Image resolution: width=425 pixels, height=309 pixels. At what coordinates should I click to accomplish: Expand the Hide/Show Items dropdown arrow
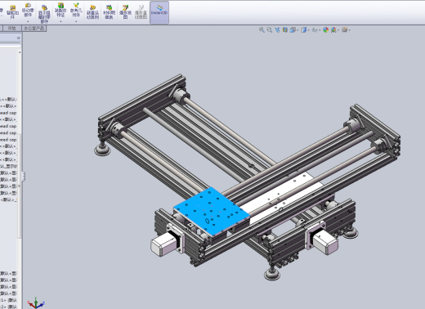320,30
